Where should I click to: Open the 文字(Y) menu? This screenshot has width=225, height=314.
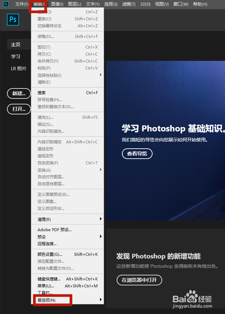pyautogui.click(x=93, y=4)
